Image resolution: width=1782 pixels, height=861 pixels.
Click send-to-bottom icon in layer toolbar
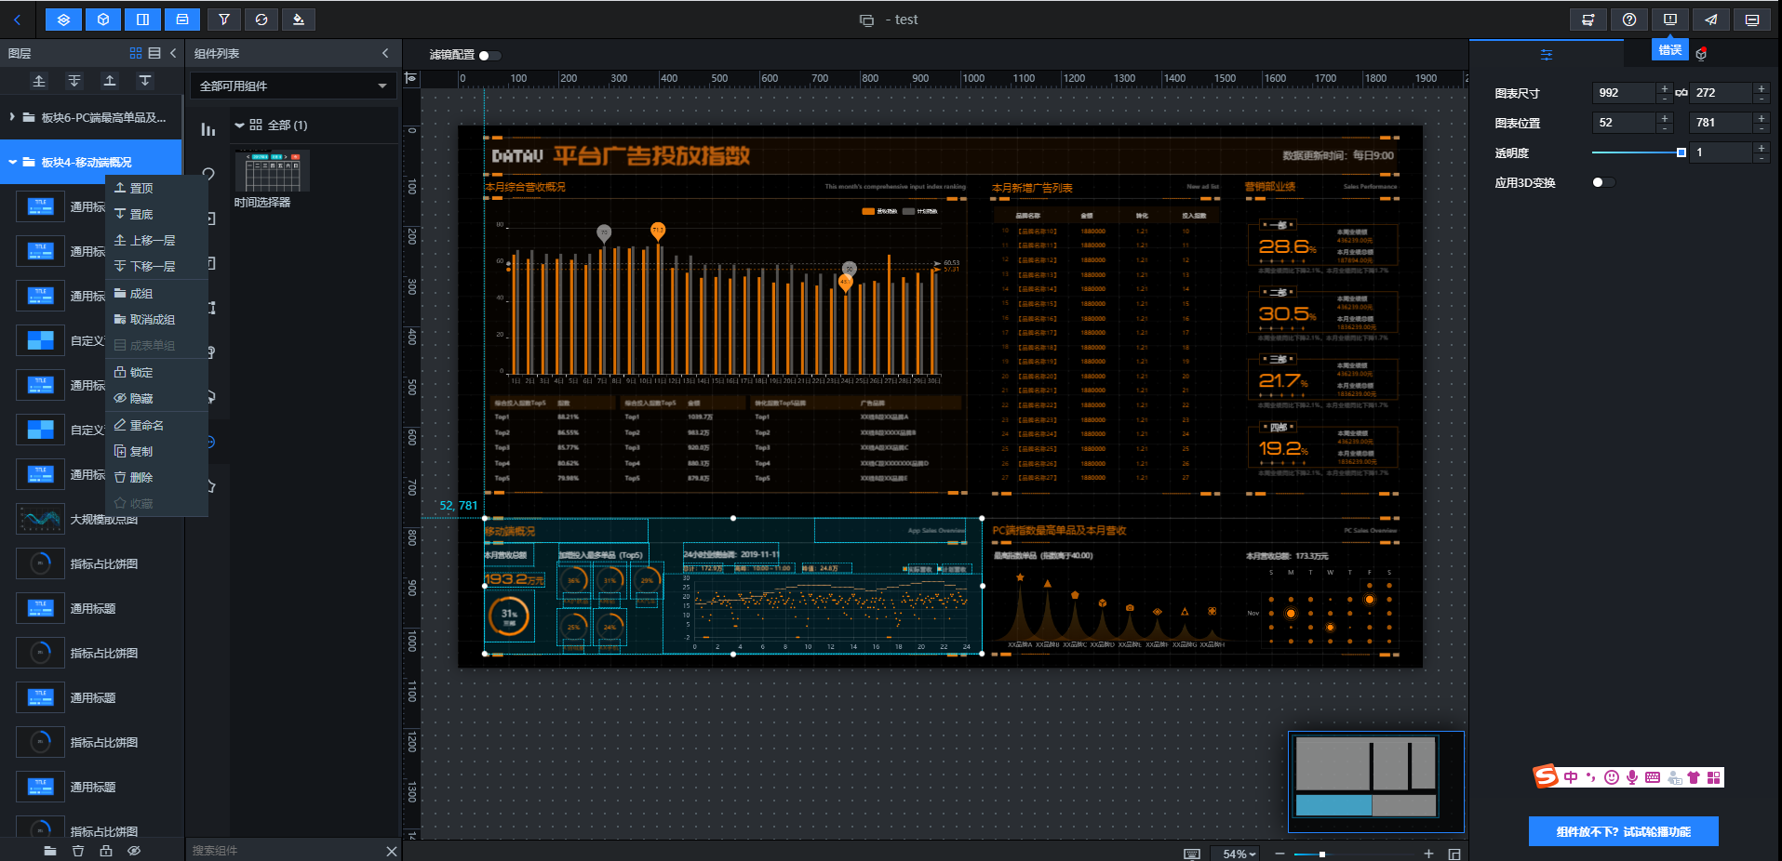[x=145, y=81]
